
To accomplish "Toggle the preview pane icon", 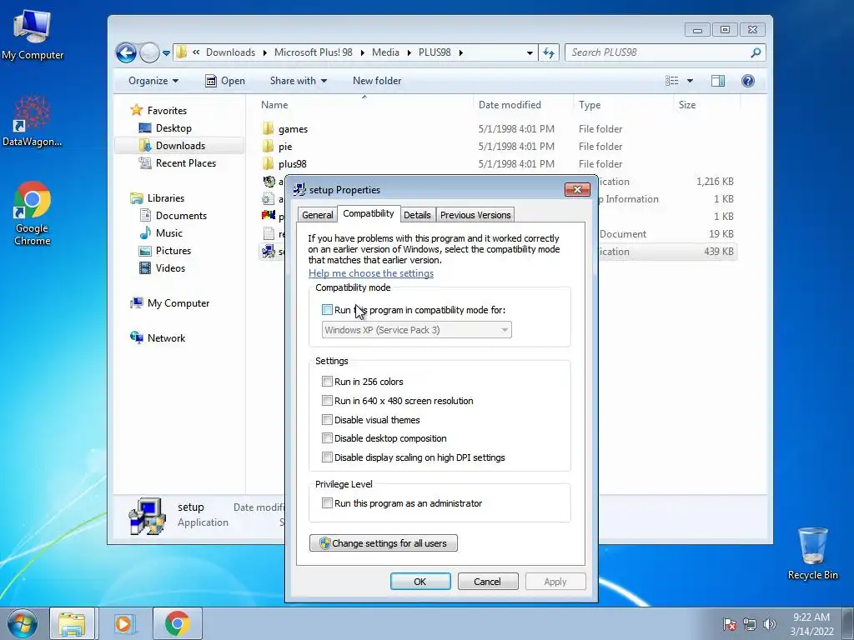I will click(718, 81).
